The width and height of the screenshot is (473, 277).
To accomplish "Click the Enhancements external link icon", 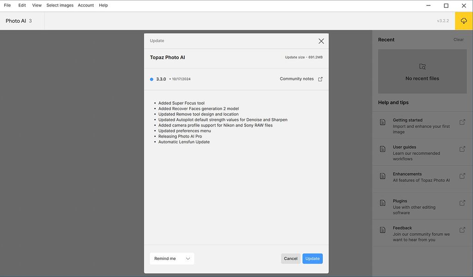I will pos(462,175).
